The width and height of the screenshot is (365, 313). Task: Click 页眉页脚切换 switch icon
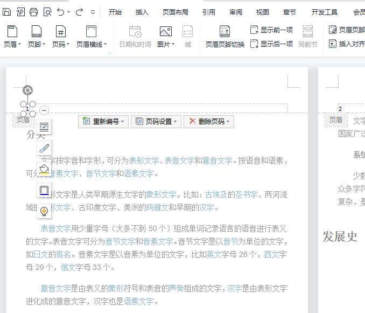224,31
